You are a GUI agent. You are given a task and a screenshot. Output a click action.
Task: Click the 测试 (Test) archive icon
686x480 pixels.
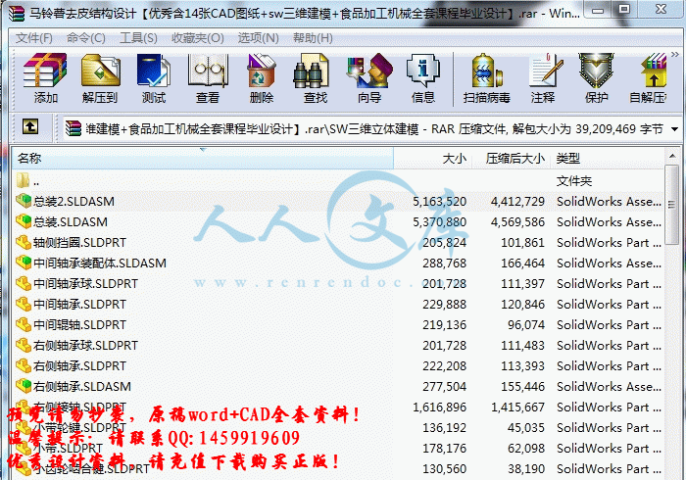click(153, 78)
